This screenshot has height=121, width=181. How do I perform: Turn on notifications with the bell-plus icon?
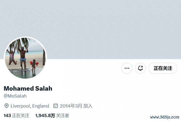(x=140, y=68)
